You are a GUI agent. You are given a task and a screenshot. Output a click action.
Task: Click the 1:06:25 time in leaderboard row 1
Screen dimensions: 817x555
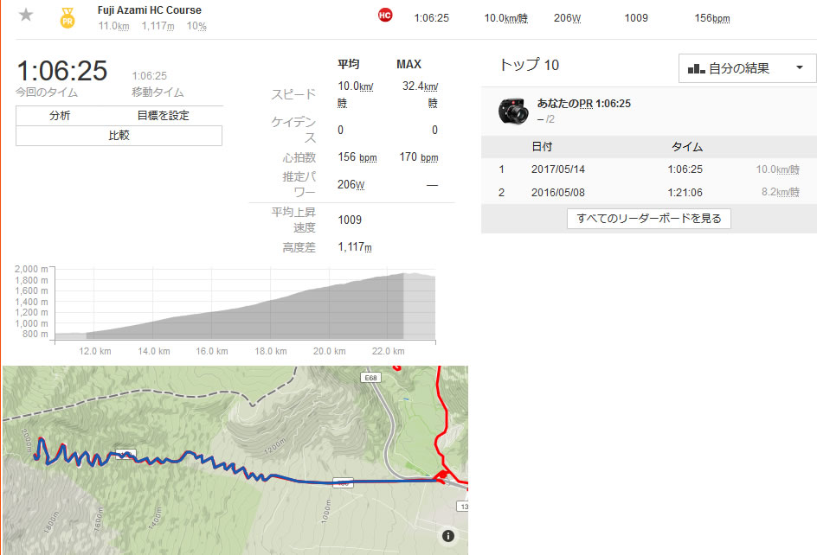coord(685,169)
